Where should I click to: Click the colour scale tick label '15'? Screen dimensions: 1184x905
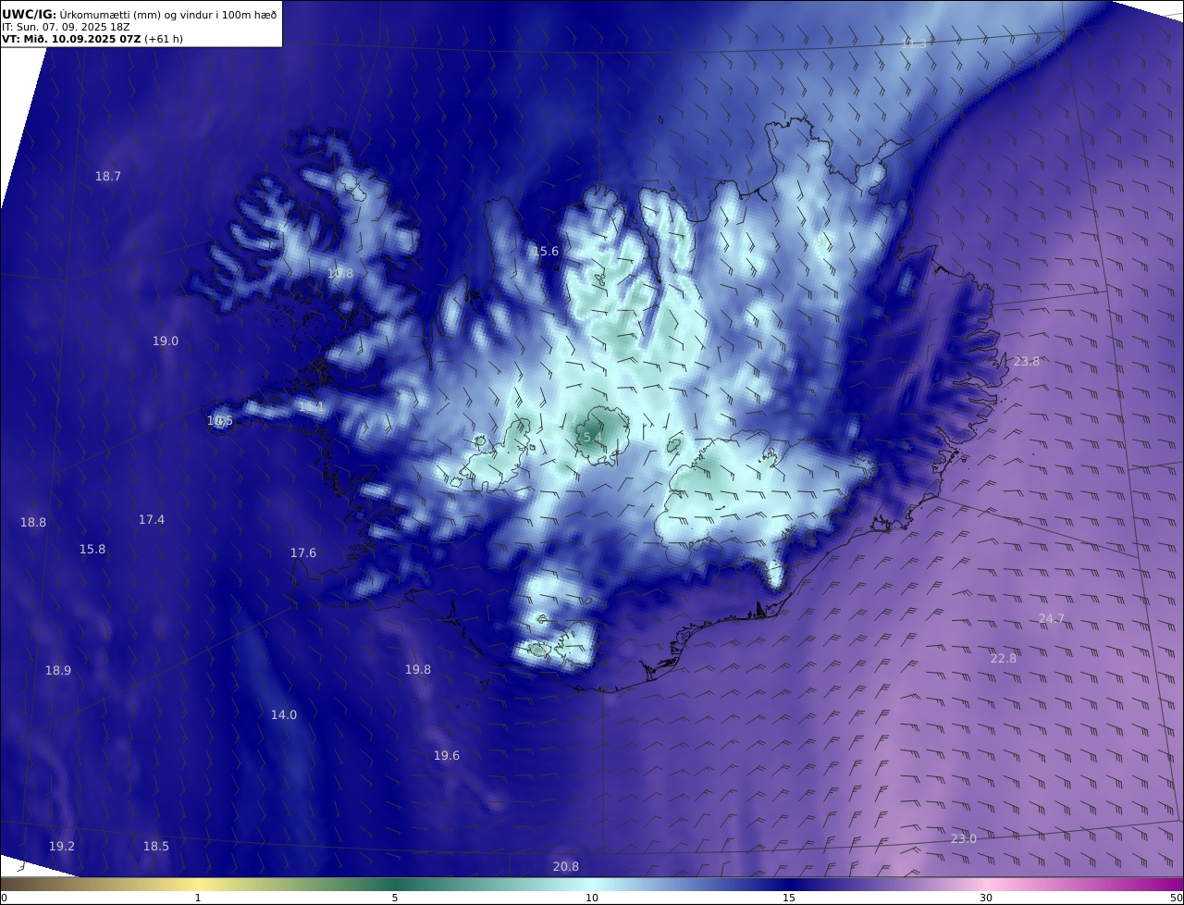point(789,898)
